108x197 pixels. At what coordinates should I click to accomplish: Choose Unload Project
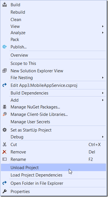53,167
